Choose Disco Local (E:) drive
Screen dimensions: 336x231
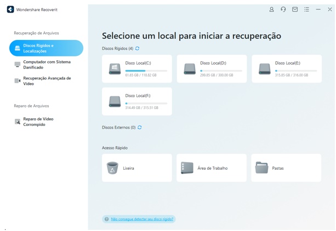click(286, 69)
